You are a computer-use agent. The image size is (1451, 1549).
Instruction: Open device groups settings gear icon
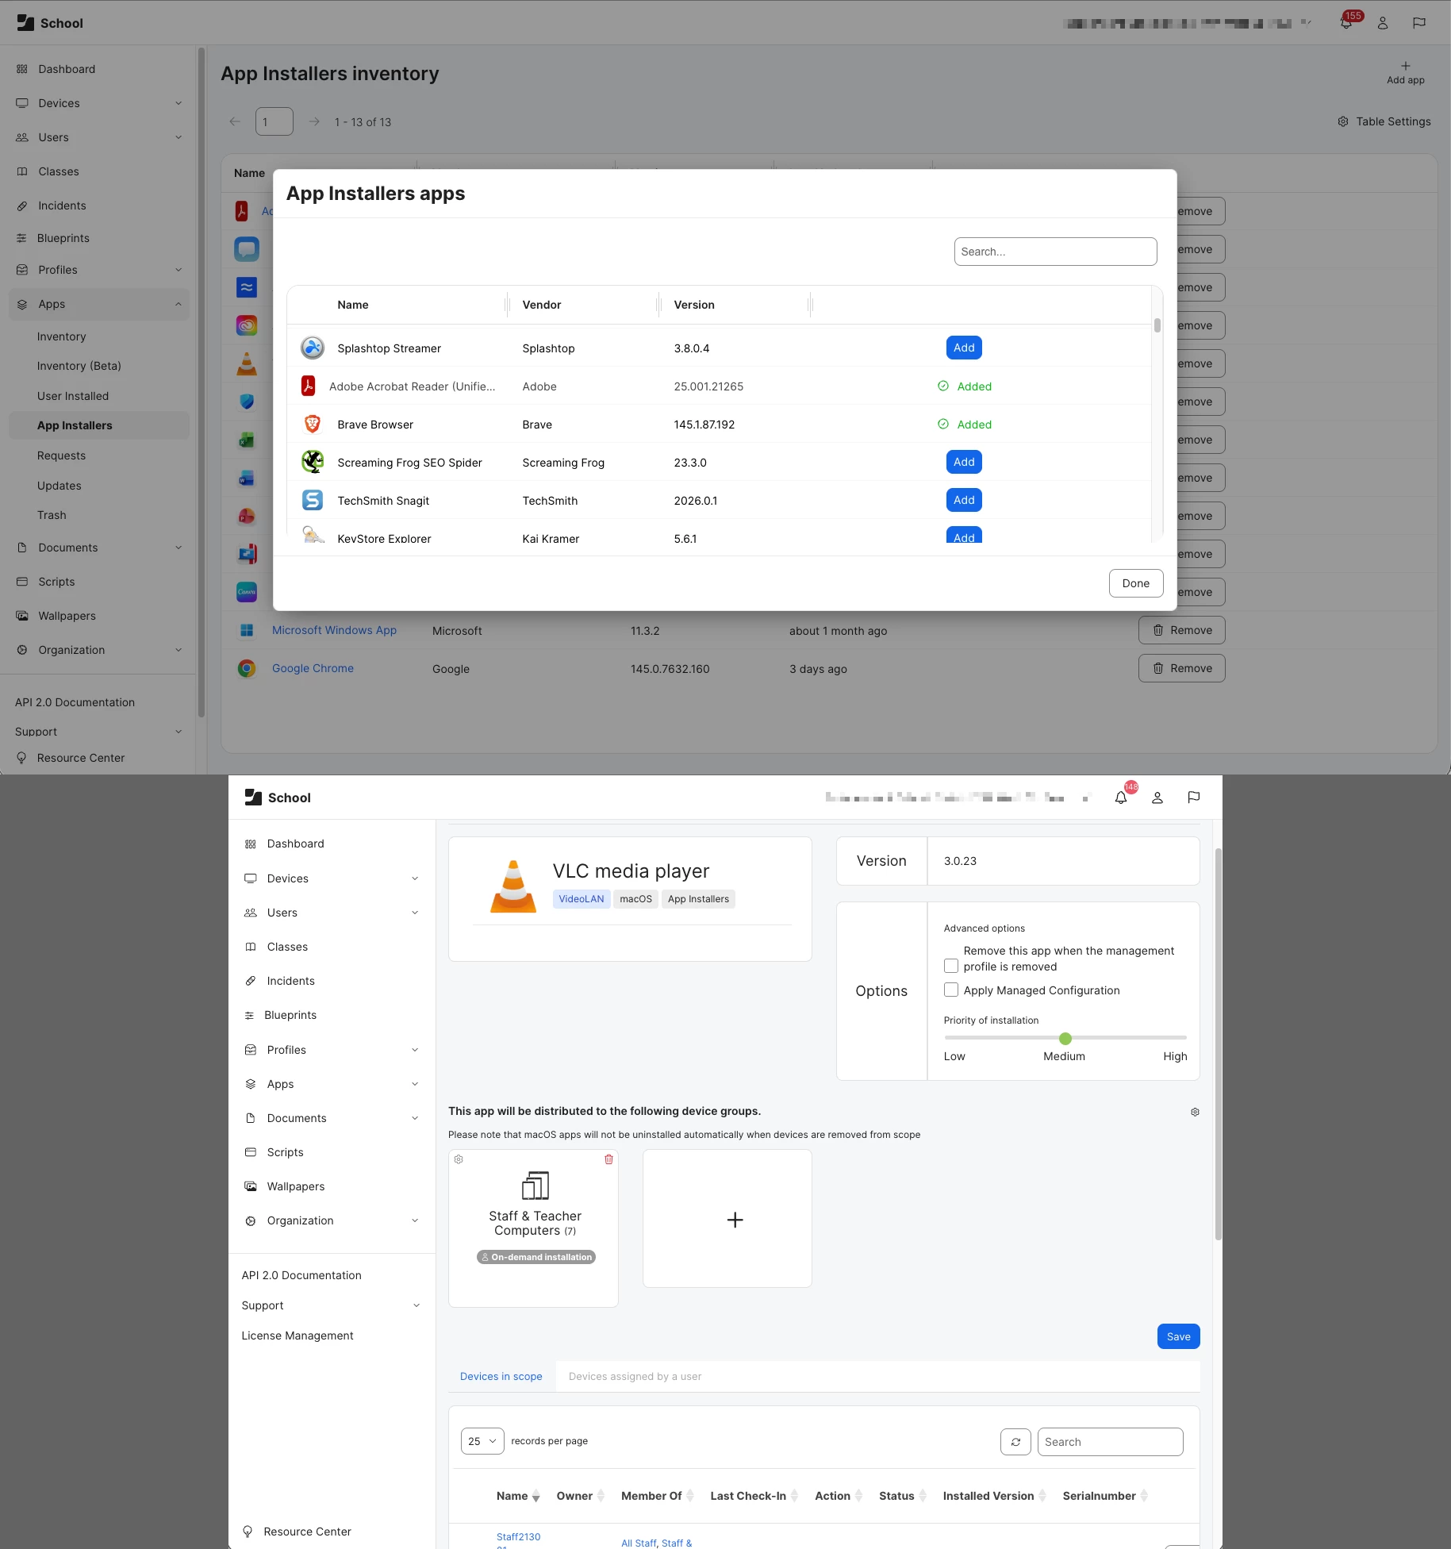pyautogui.click(x=1195, y=1112)
